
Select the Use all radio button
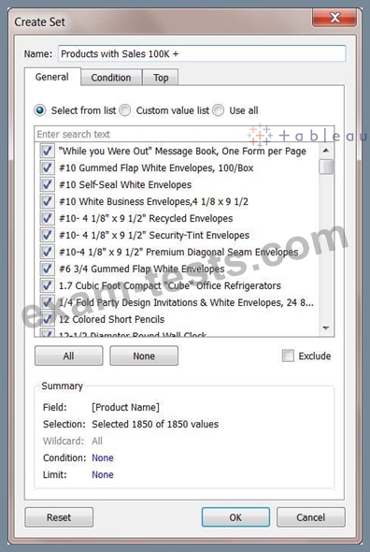[x=218, y=110]
